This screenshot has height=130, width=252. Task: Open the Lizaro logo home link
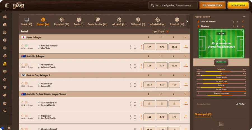[x=18, y=6]
